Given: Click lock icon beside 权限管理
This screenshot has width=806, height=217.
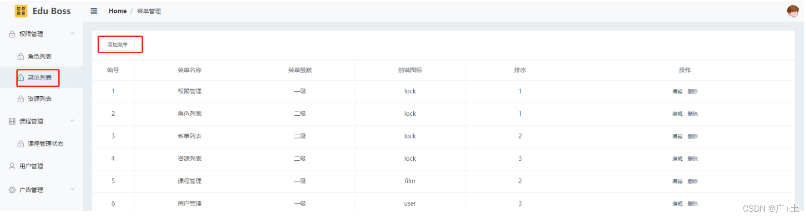Looking at the screenshot, I should click(12, 34).
